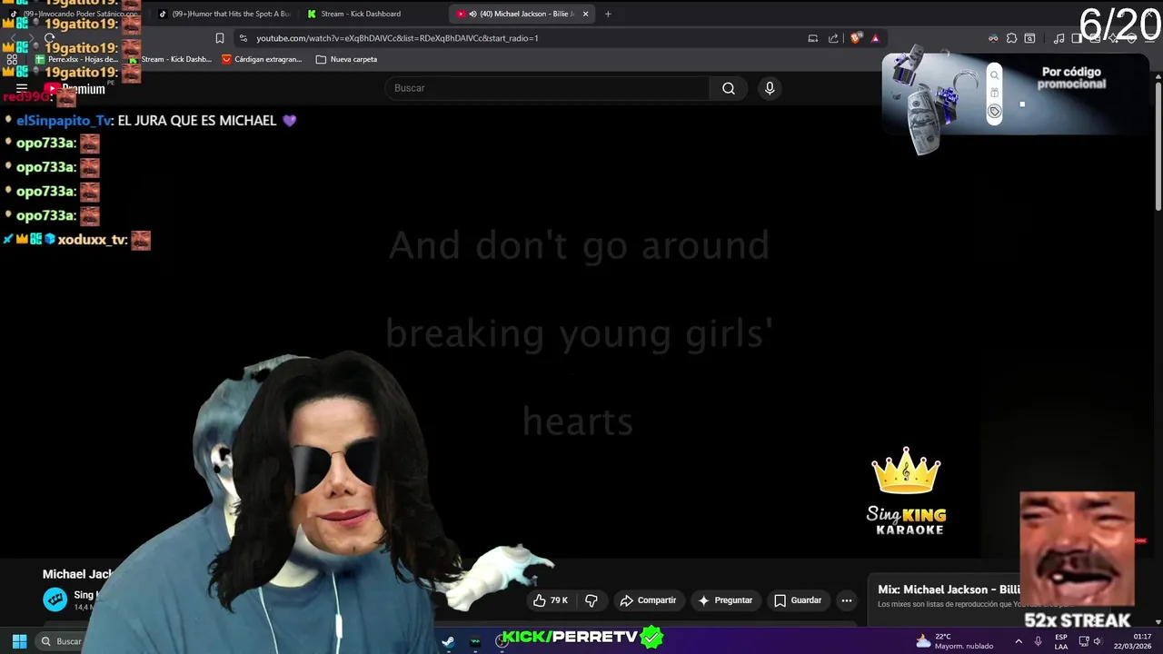This screenshot has width=1163, height=654.
Task: Open the Perre.xlsx - Hojas de... bookmark
Action: click(x=76, y=59)
